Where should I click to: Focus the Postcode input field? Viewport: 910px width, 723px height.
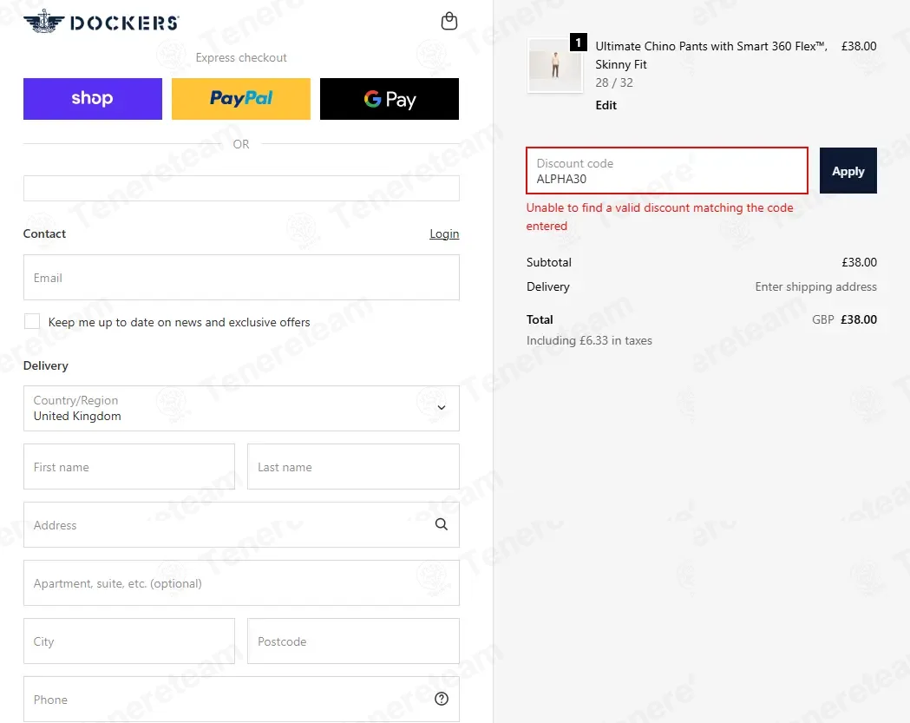[353, 641]
